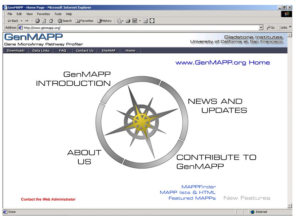Click the GenMAPP logo
295x221 pixels.
[x=33, y=37]
